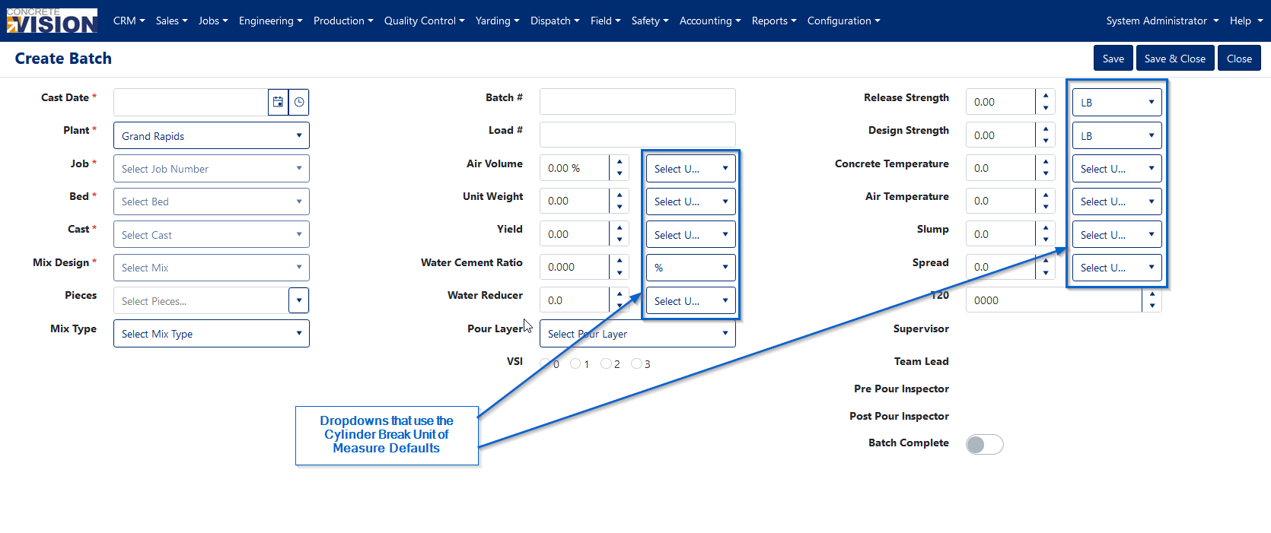Image resolution: width=1271 pixels, height=533 pixels.
Task: Click the Save & Close button
Action: (1175, 59)
